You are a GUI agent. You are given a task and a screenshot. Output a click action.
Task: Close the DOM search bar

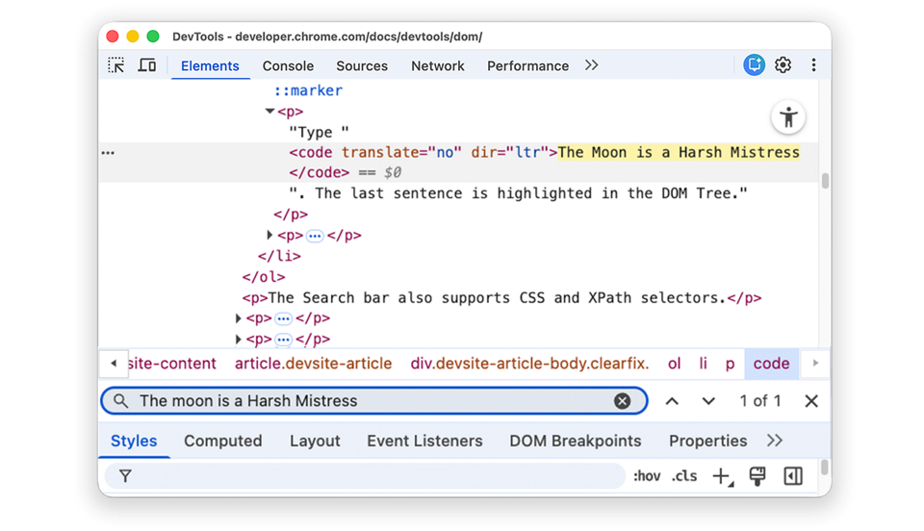(x=811, y=401)
